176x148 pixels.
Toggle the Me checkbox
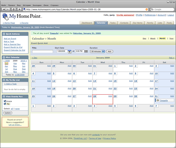pos(5,104)
